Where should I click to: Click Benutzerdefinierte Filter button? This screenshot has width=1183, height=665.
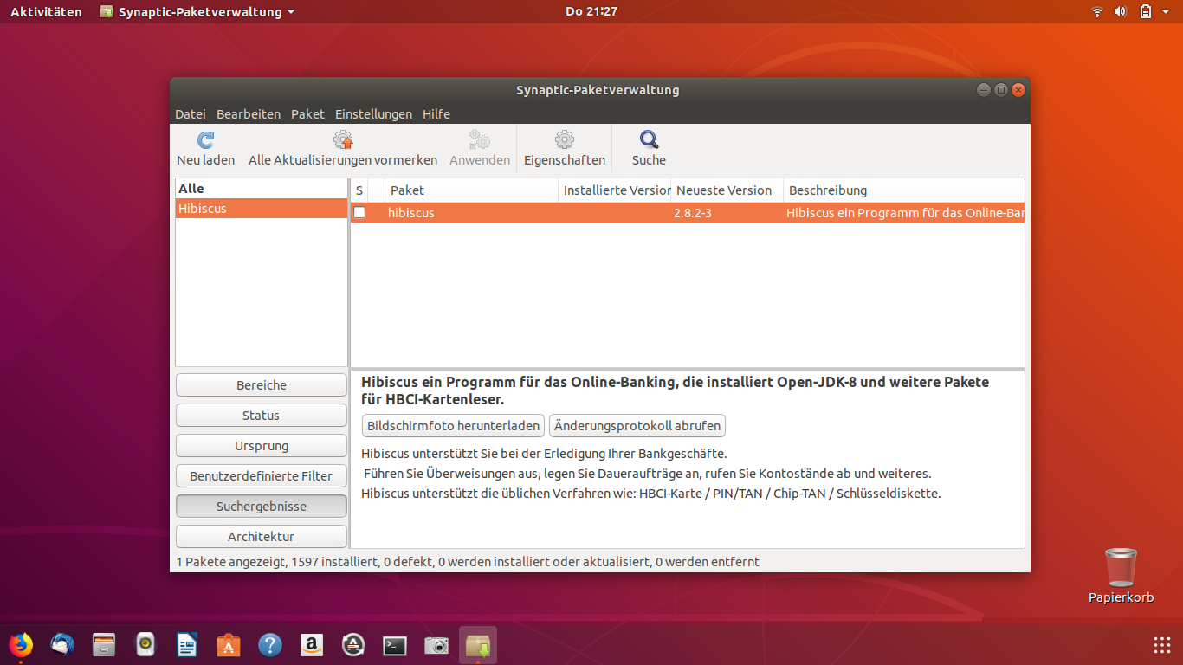pos(262,476)
